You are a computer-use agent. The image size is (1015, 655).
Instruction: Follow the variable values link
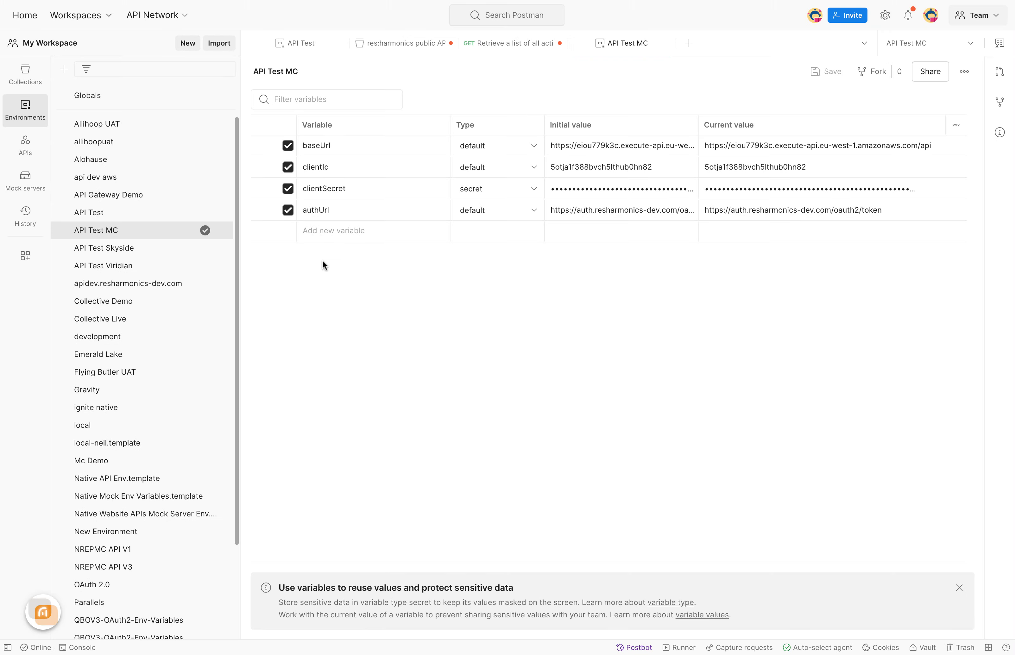702,614
